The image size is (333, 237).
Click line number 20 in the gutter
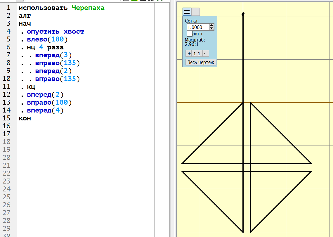[x=6, y=157]
